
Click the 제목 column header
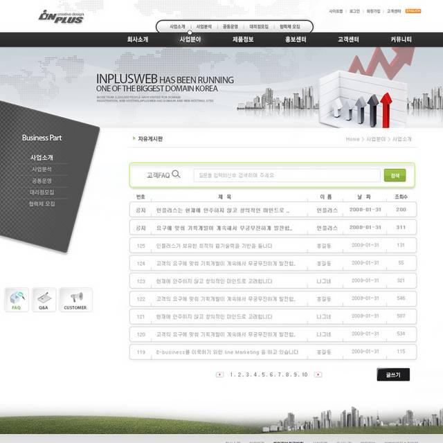click(x=225, y=197)
